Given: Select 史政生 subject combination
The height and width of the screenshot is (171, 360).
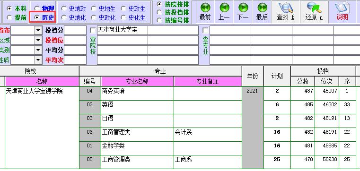Looking at the screenshot, I should 123,9.
